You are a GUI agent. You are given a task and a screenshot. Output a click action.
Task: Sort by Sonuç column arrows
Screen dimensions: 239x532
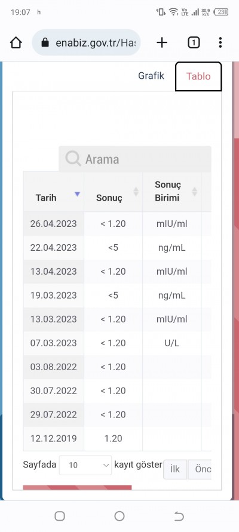(x=136, y=192)
